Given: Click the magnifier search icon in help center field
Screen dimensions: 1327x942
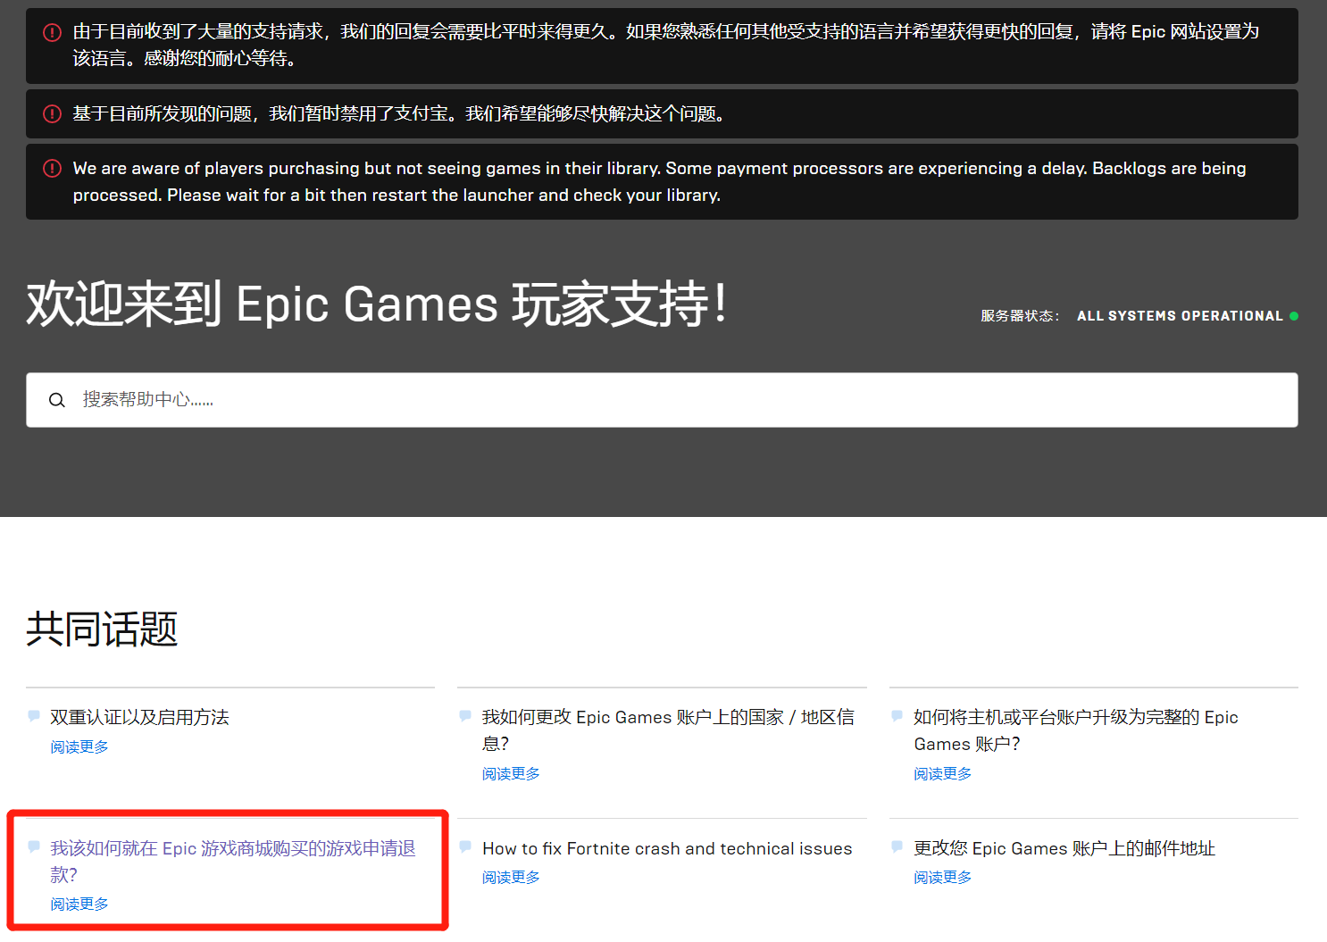Looking at the screenshot, I should (x=57, y=400).
